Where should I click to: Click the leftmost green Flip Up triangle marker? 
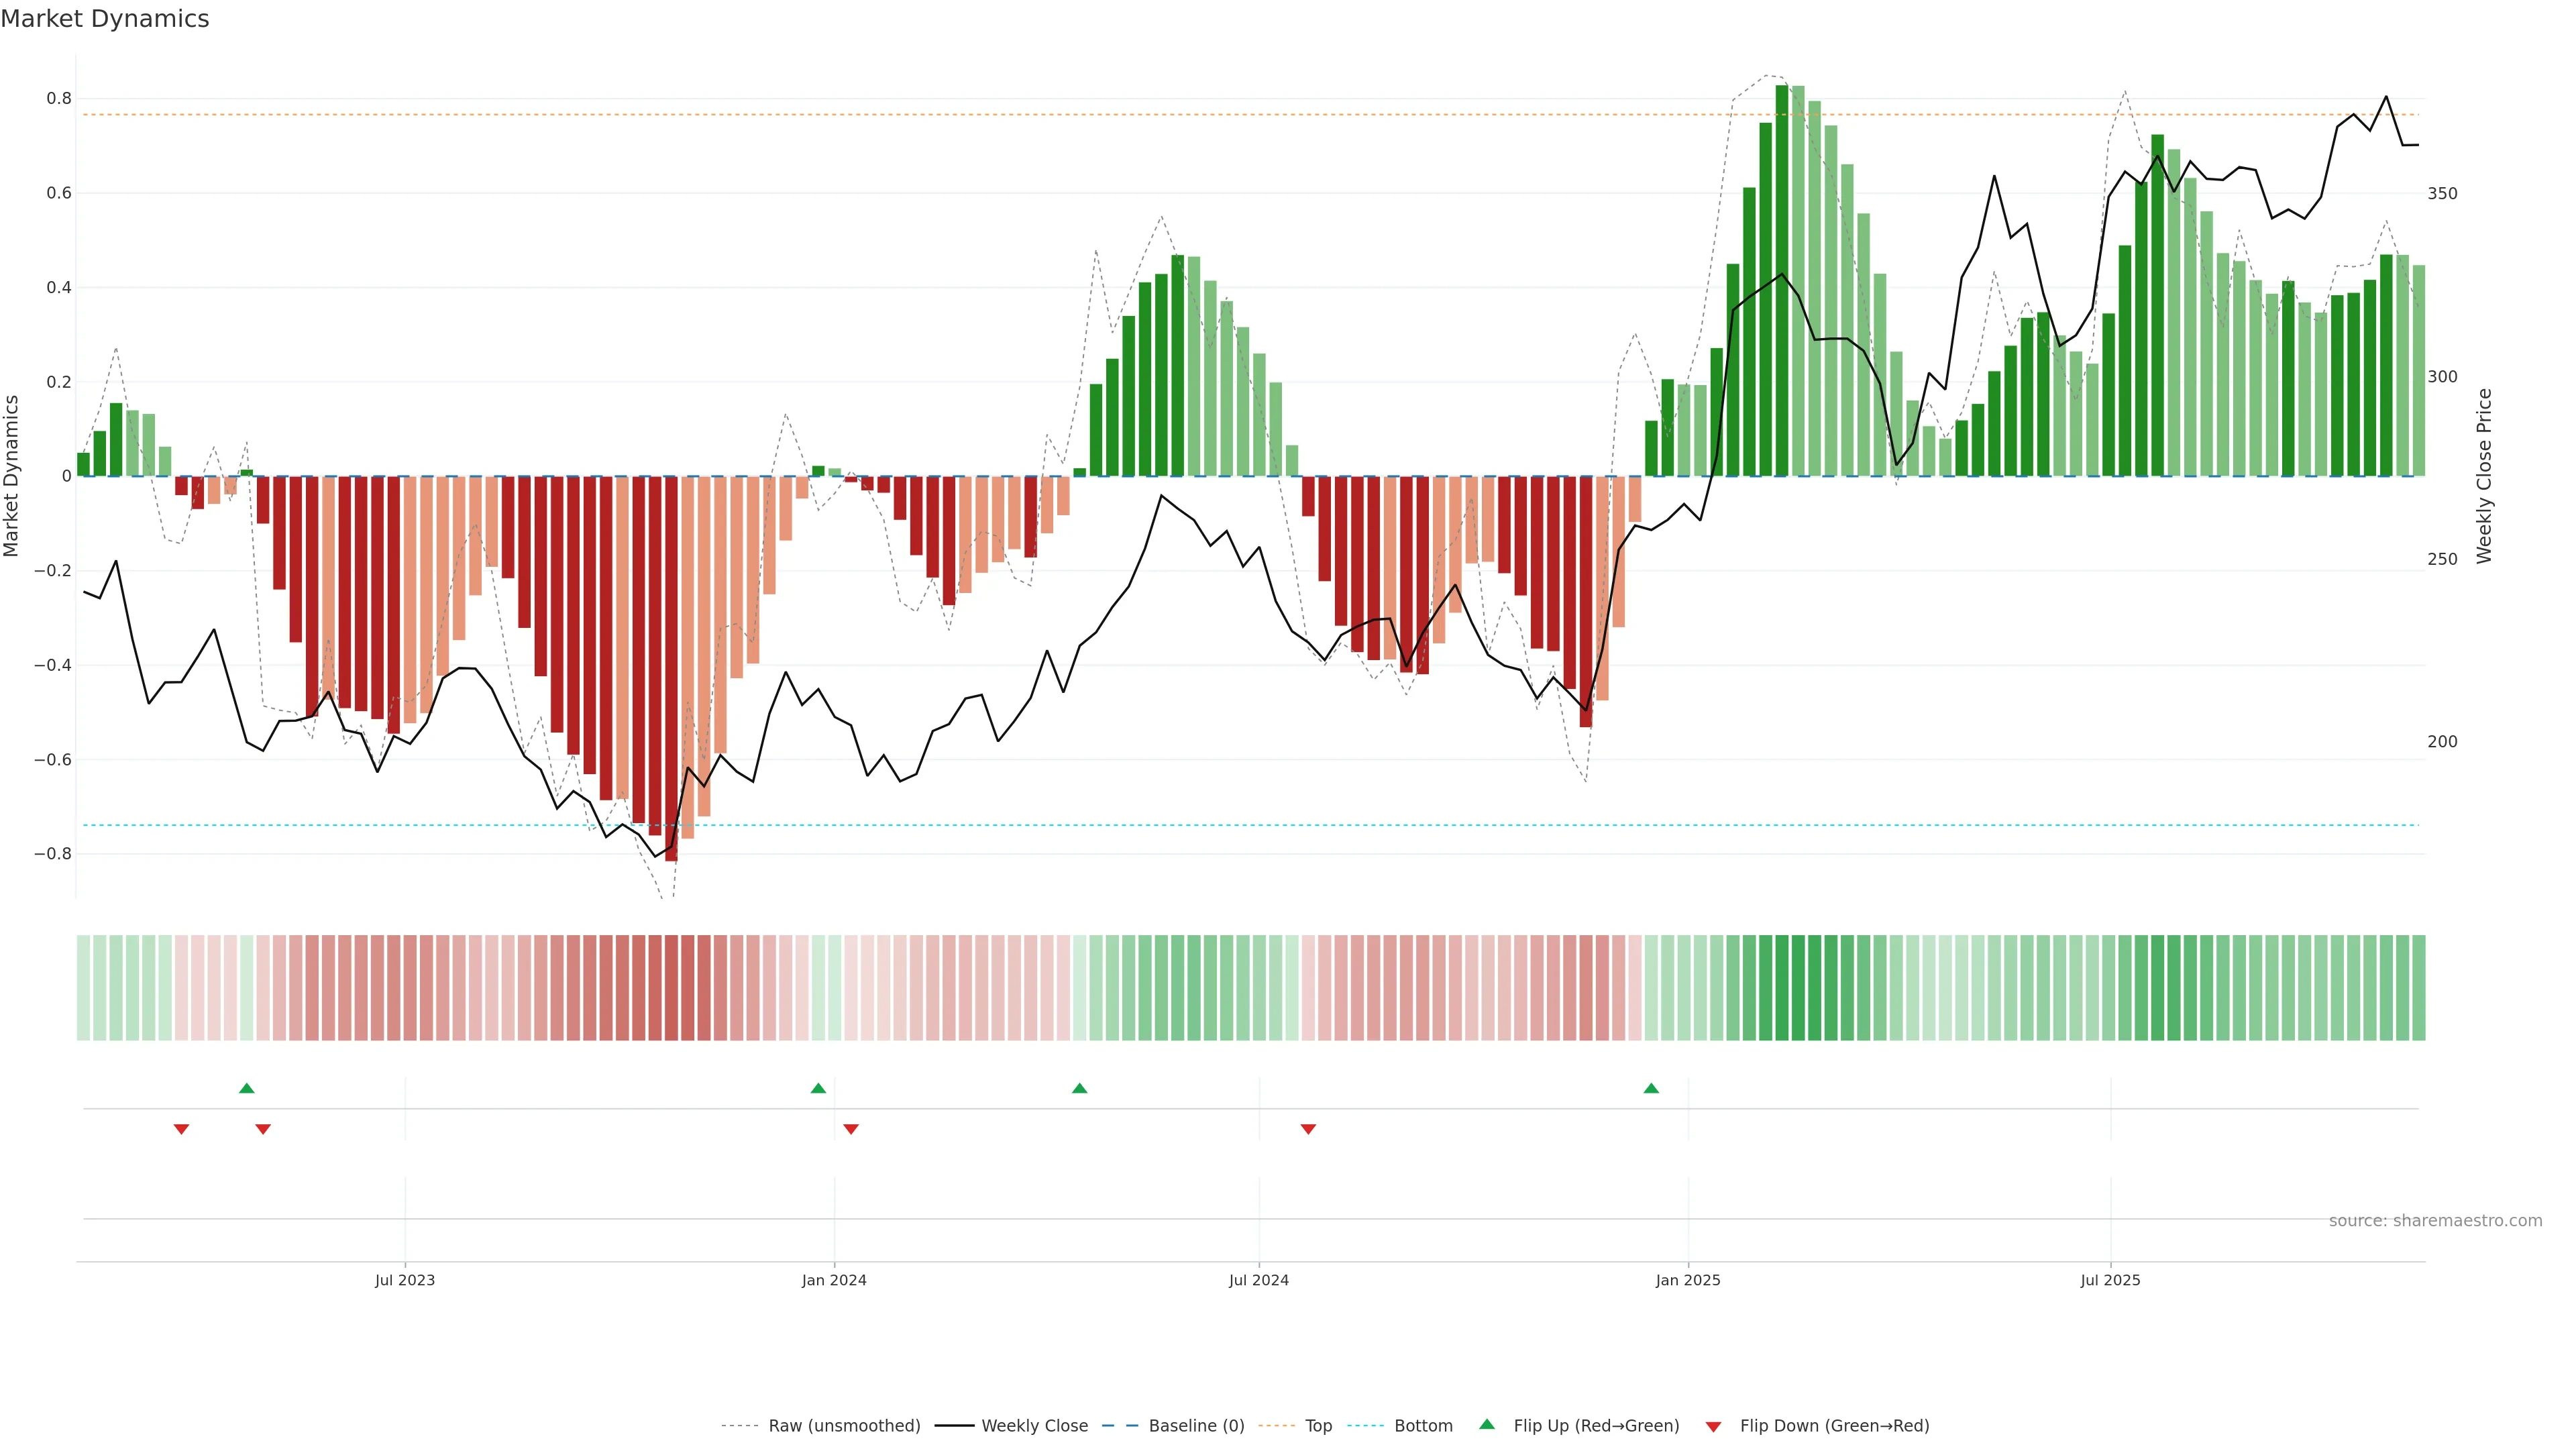(x=247, y=1088)
